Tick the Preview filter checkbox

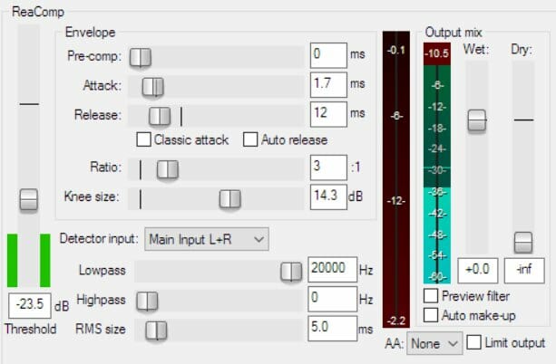point(431,296)
